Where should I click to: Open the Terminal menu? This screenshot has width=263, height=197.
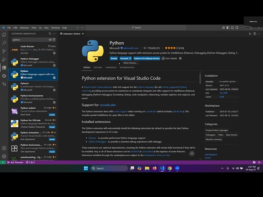coord(55,27)
